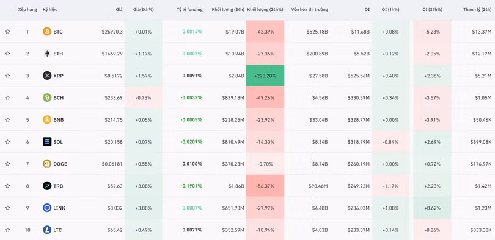The image size is (495, 240).
Task: Click the LINK price change +3.88%
Action: click(x=144, y=208)
